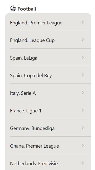Click the right arrow for Spain. Copa del Rey

point(82,75)
